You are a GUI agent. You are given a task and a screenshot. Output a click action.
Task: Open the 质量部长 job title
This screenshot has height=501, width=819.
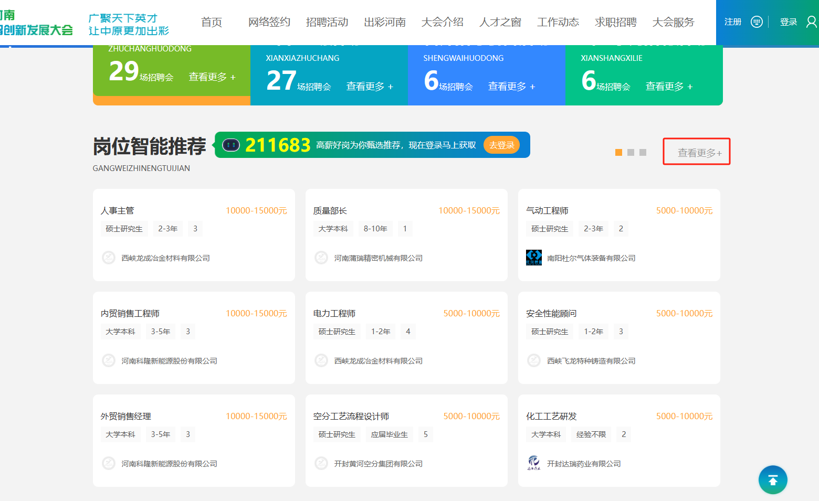coord(330,210)
